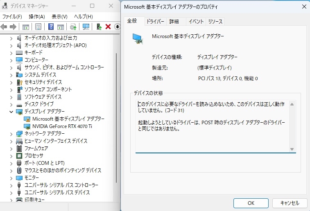Screen dimensions: 310x211
Task: Click the OK button
Action: 251,203
